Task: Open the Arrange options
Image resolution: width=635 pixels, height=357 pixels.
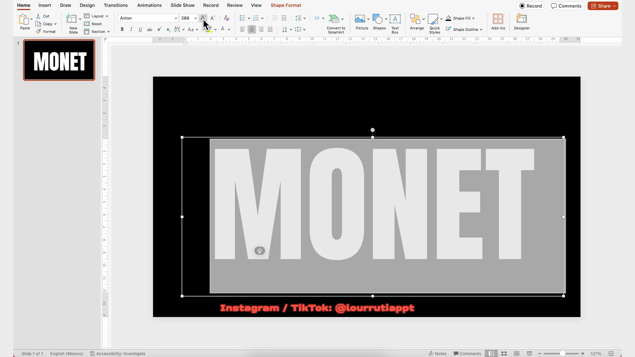Action: point(415,19)
